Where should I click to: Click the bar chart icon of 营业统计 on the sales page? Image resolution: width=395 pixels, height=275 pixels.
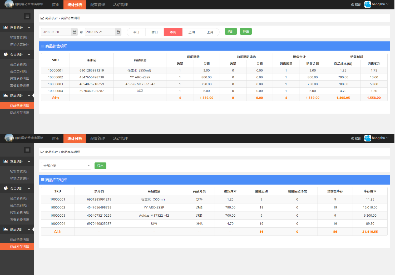click(6, 27)
